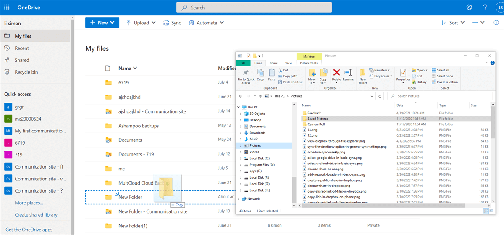Click the Create shared library link

(36, 214)
